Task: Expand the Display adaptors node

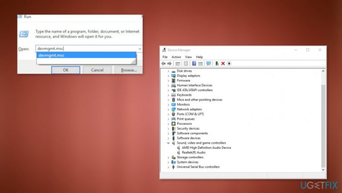Action: (x=168, y=76)
